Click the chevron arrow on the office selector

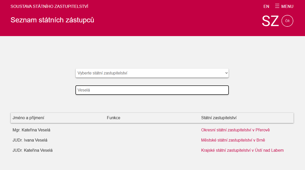click(x=226, y=73)
